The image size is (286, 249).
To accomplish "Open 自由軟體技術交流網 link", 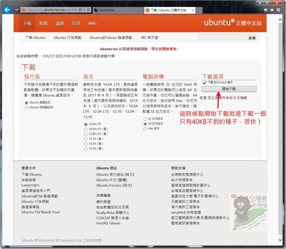I will 112,207.
